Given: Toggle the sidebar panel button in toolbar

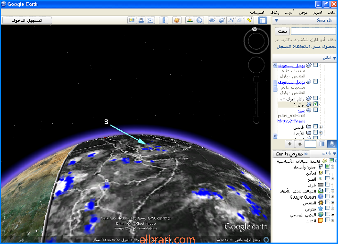Looking at the screenshot, I should click(x=263, y=20).
